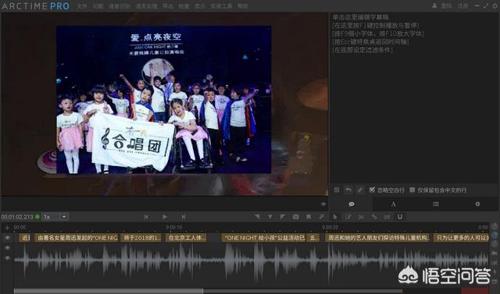
Task: Toggle the magnet snapping icon
Action: (x=400, y=217)
